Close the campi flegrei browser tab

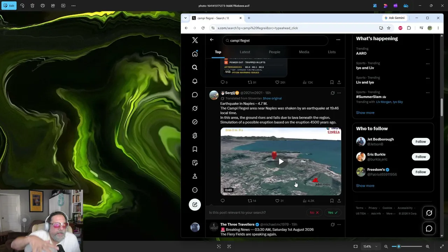point(240,18)
